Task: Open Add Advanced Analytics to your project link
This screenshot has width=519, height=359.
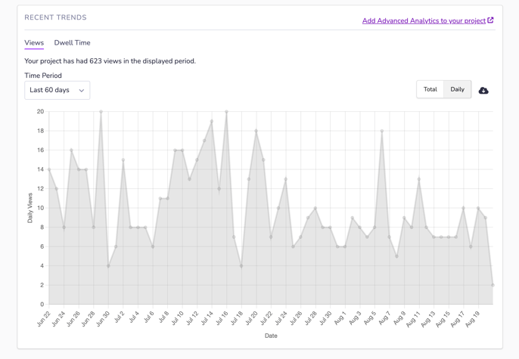Action: 424,21
